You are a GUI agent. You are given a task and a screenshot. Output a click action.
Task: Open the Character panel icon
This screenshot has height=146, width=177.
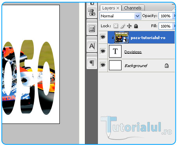click(x=92, y=46)
